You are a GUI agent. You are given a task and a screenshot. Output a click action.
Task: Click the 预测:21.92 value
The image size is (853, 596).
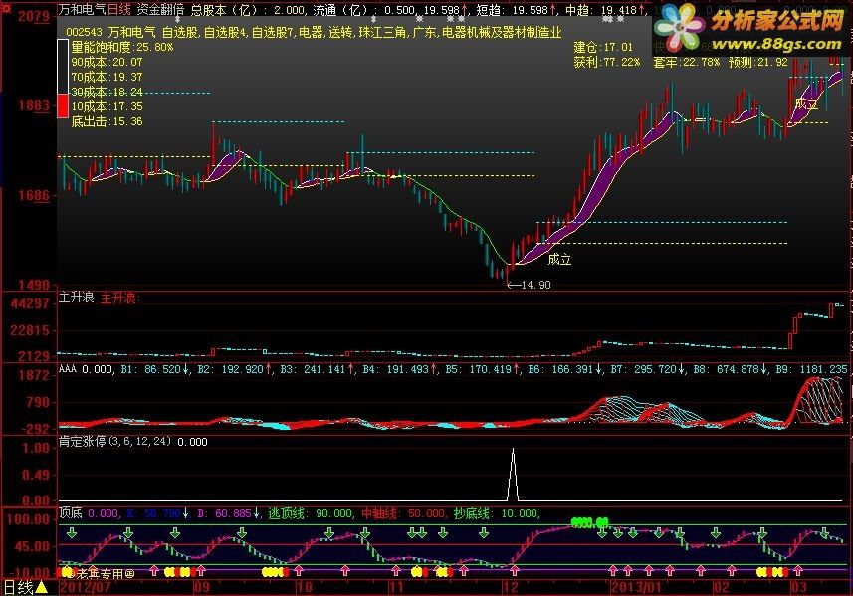(757, 62)
